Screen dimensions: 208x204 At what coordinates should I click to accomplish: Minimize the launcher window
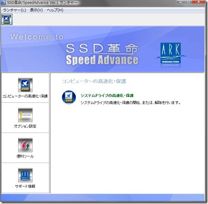click(180, 2)
